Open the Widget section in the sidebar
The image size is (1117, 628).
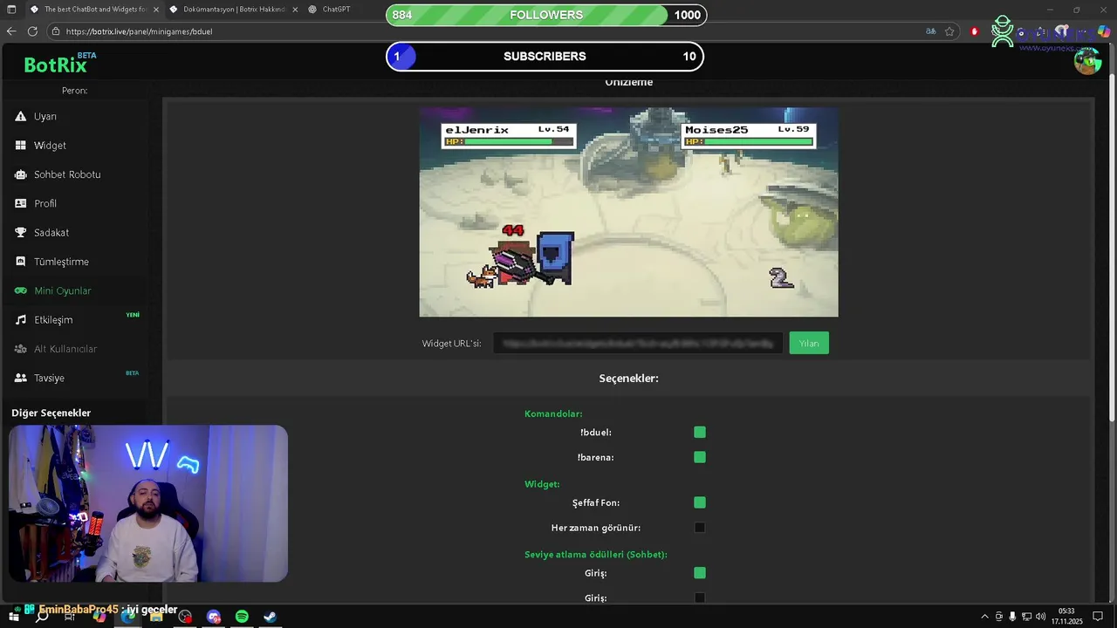coord(50,146)
